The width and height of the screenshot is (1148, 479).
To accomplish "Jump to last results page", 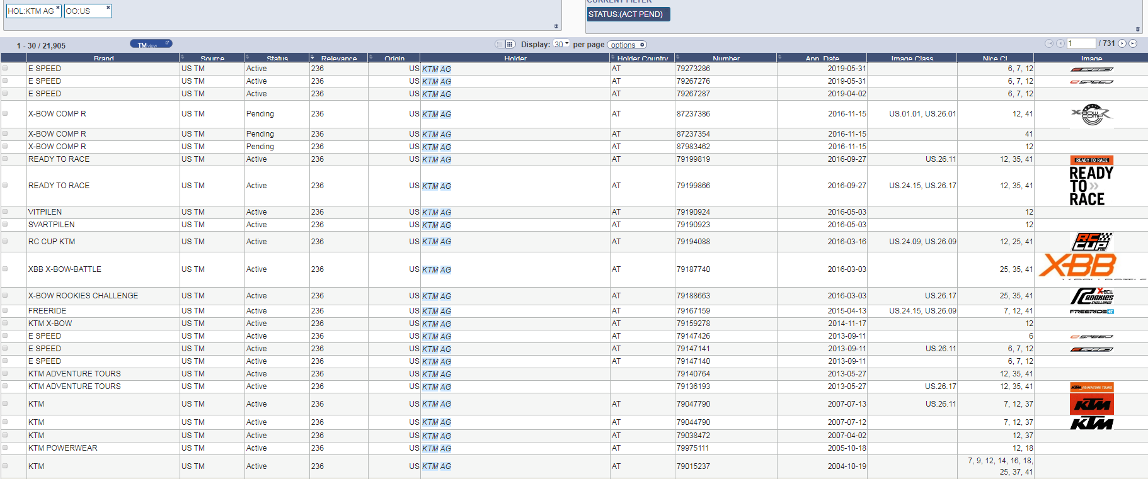I will click(1133, 43).
